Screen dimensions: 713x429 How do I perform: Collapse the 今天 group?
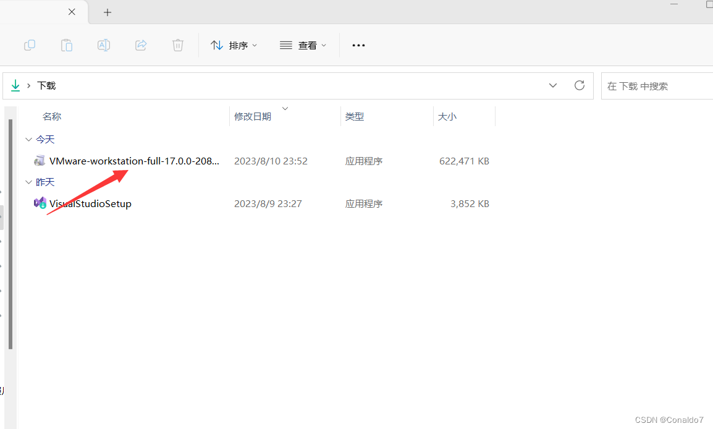[x=28, y=139]
